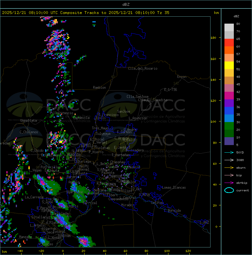This screenshot has height=255, width=252.
Task: Click the 'Villavicencio' map label
Action: click(61, 113)
